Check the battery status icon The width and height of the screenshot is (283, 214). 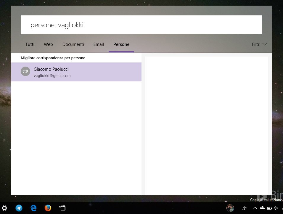click(269, 208)
